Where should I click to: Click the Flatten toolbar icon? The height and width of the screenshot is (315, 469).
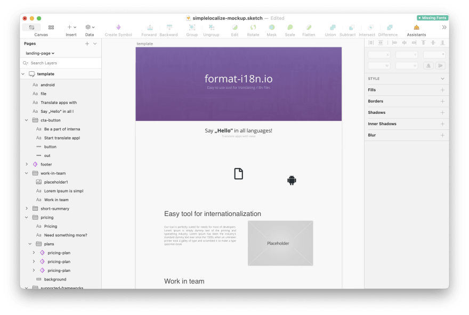309,28
